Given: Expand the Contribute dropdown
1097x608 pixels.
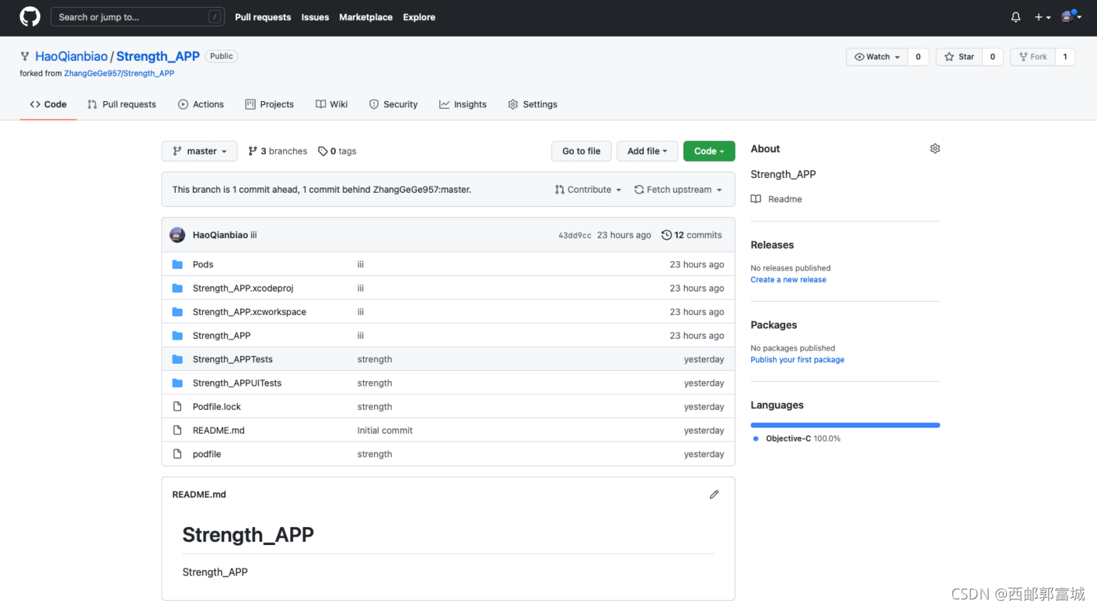Looking at the screenshot, I should pos(589,190).
